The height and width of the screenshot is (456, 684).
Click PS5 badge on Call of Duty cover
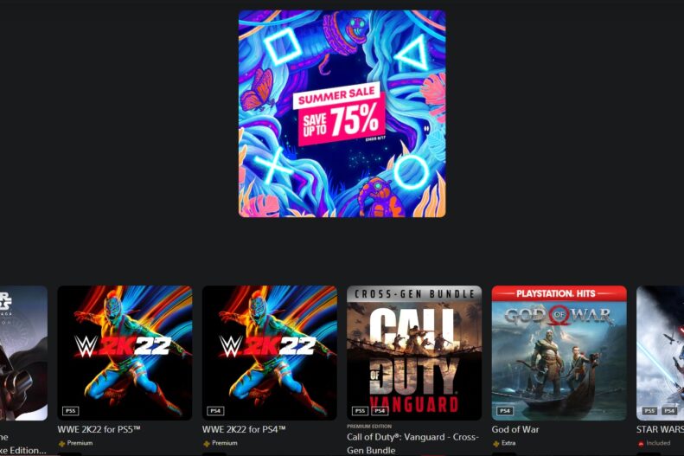pos(361,411)
